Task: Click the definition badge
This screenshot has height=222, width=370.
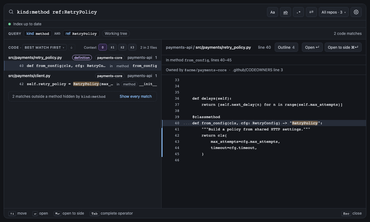Action: pyautogui.click(x=82, y=58)
